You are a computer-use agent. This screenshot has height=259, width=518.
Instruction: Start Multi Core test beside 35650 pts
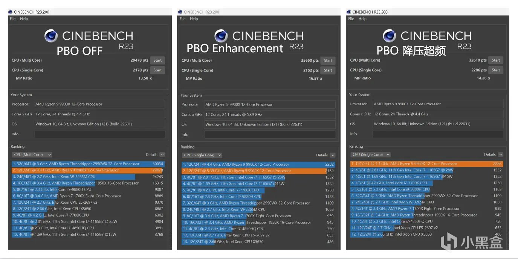pyautogui.click(x=328, y=61)
